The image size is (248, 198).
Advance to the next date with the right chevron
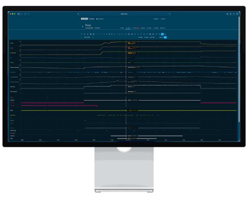pyautogui.click(x=93, y=37)
